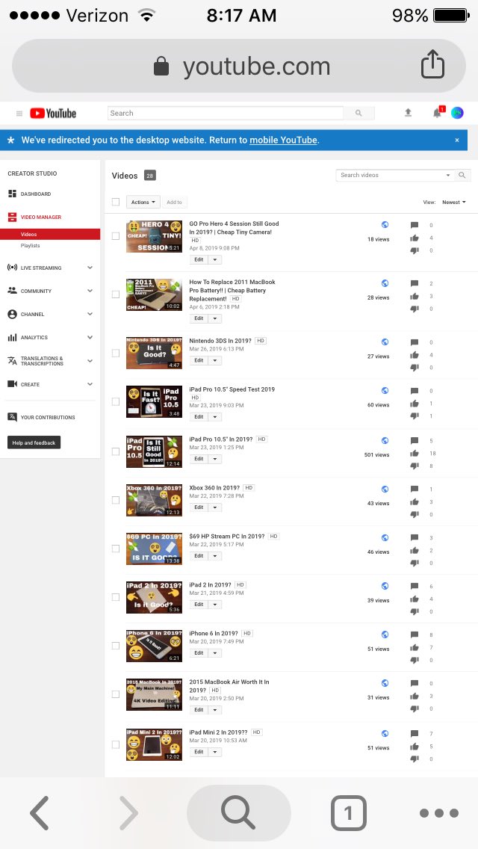The height and width of the screenshot is (849, 478).
Task: Check the $69 HP Stream PC video checkbox
Action: coord(115,549)
